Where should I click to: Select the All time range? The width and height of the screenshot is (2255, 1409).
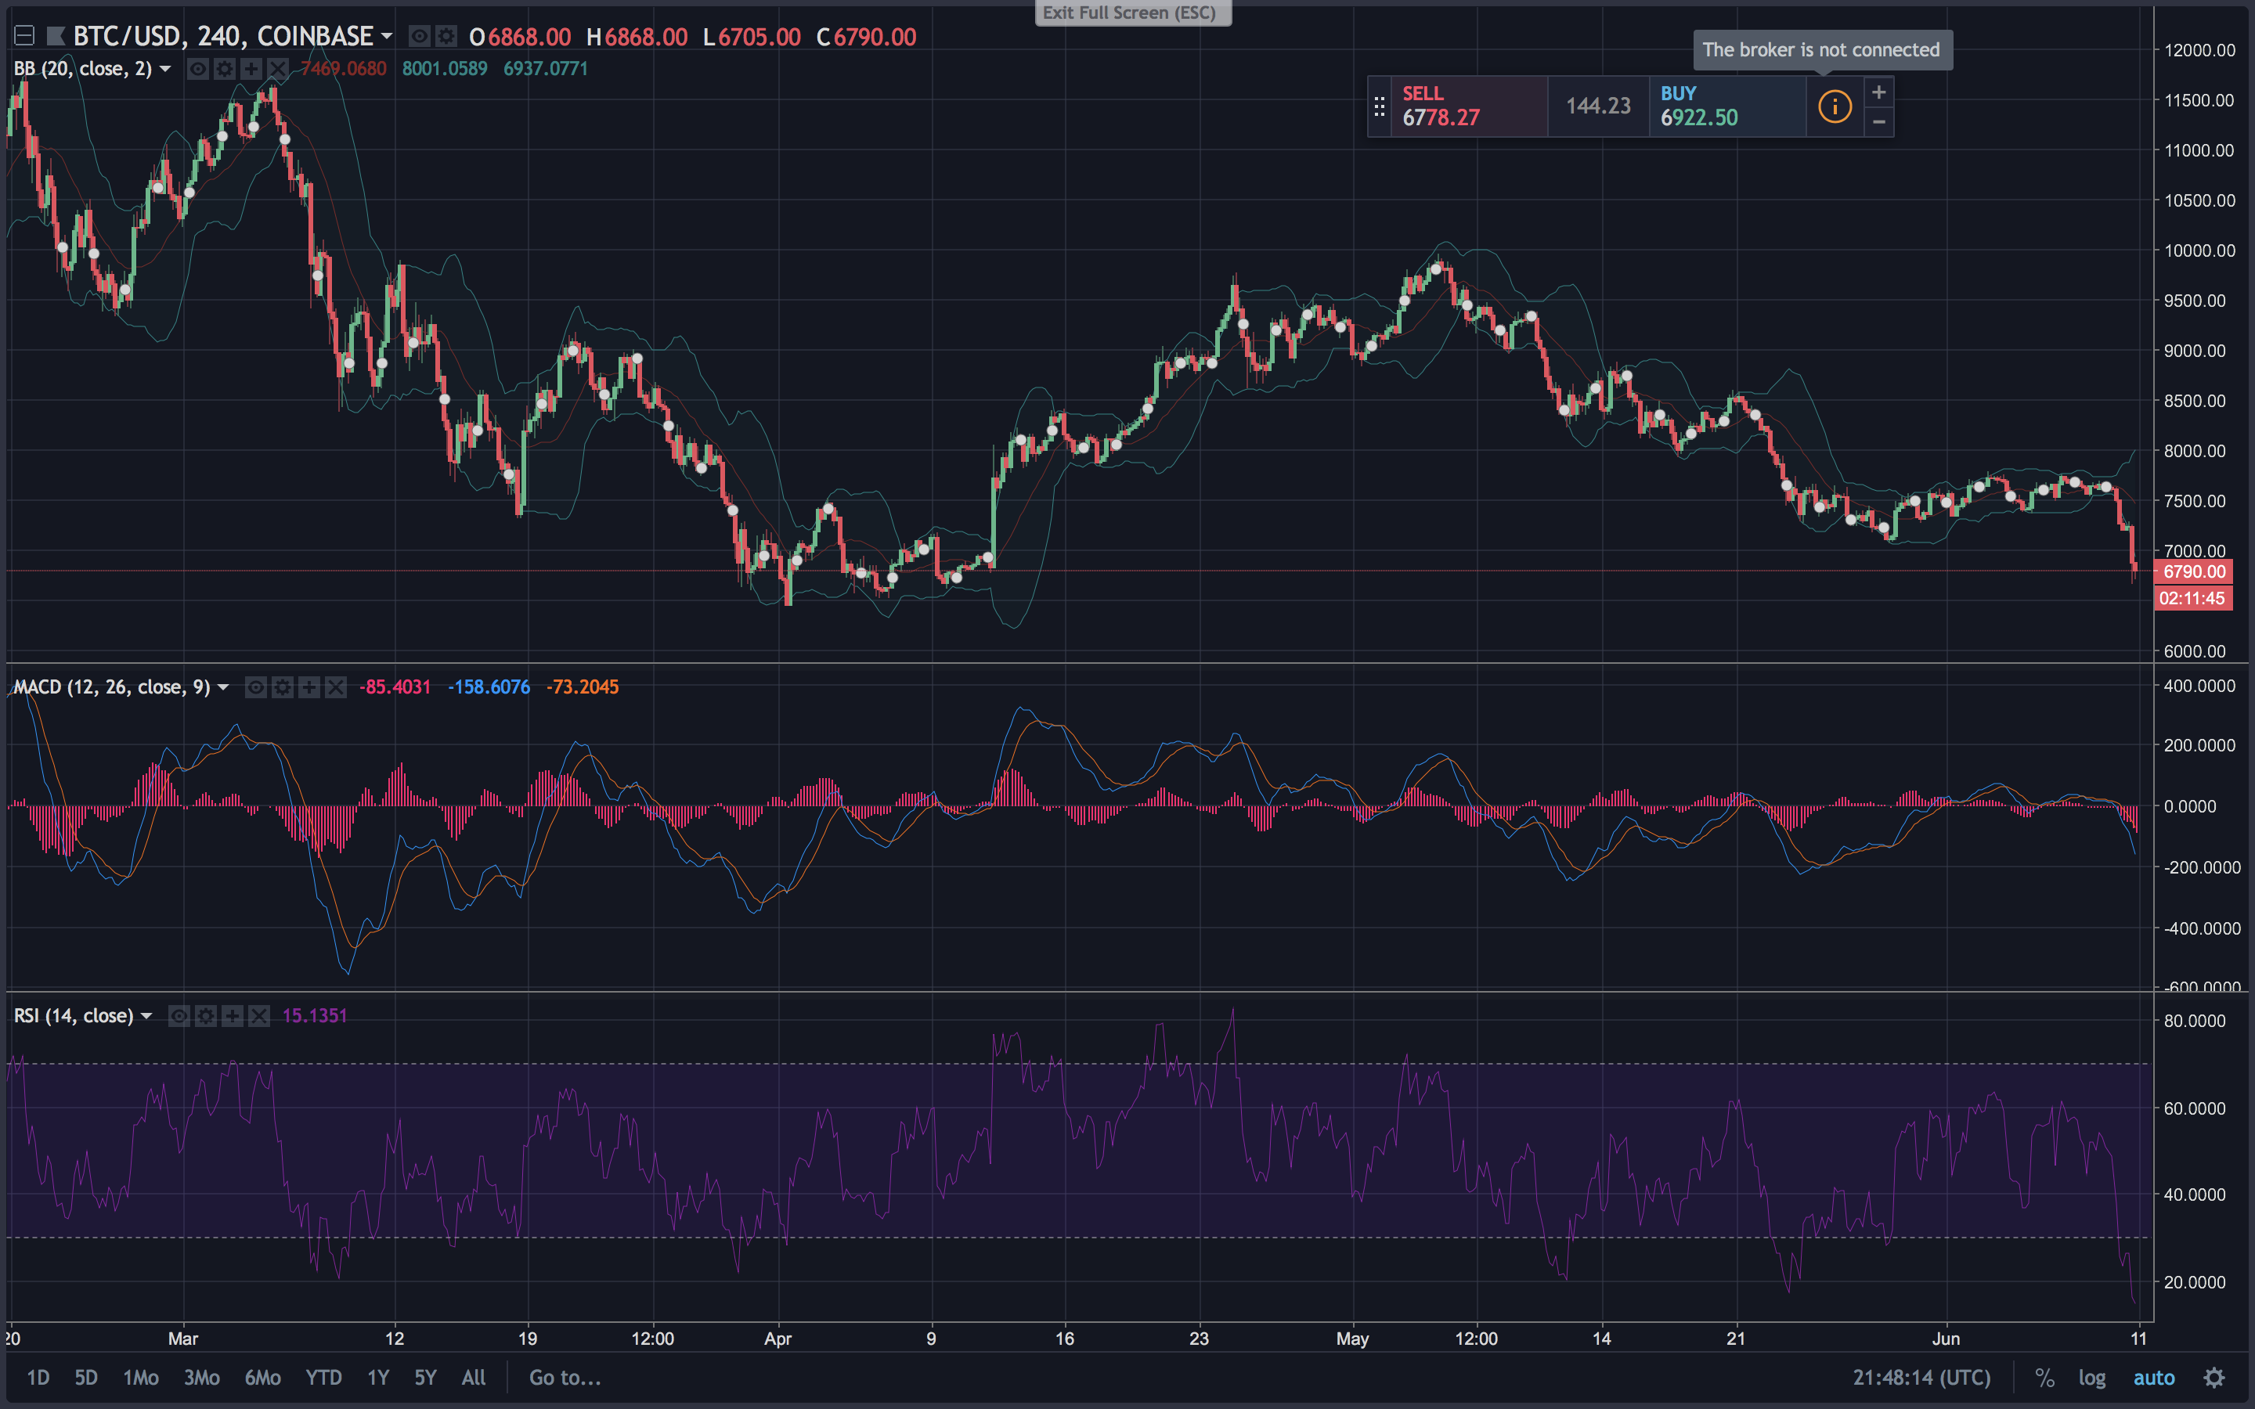coord(474,1378)
